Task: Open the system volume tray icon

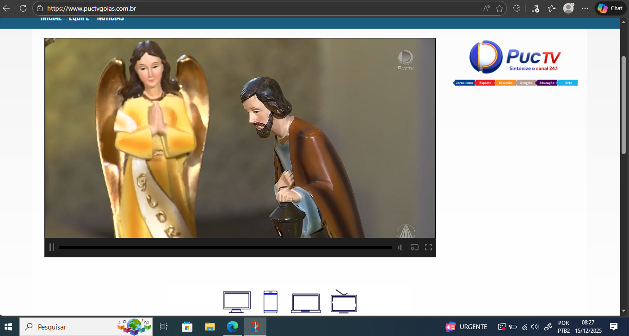Action: pyautogui.click(x=535, y=327)
